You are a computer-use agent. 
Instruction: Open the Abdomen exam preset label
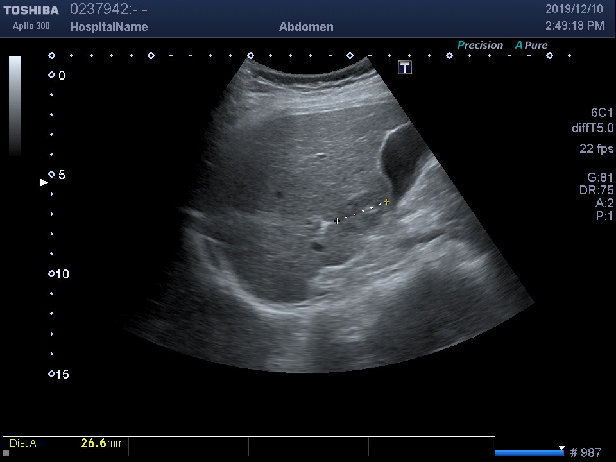(306, 27)
